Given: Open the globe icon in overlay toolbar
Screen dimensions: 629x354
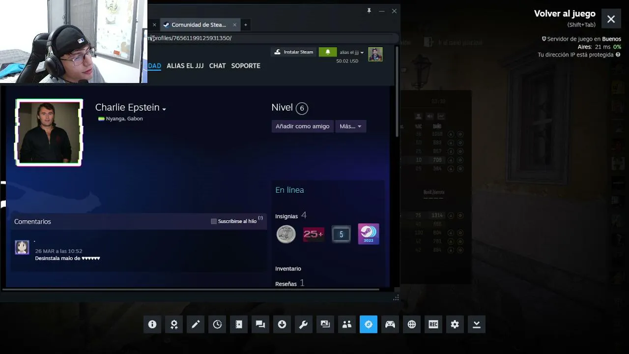Looking at the screenshot, I should tap(412, 324).
